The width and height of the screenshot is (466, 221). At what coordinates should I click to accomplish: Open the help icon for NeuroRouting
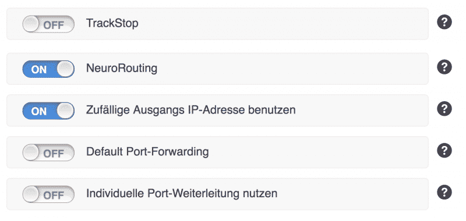click(444, 67)
